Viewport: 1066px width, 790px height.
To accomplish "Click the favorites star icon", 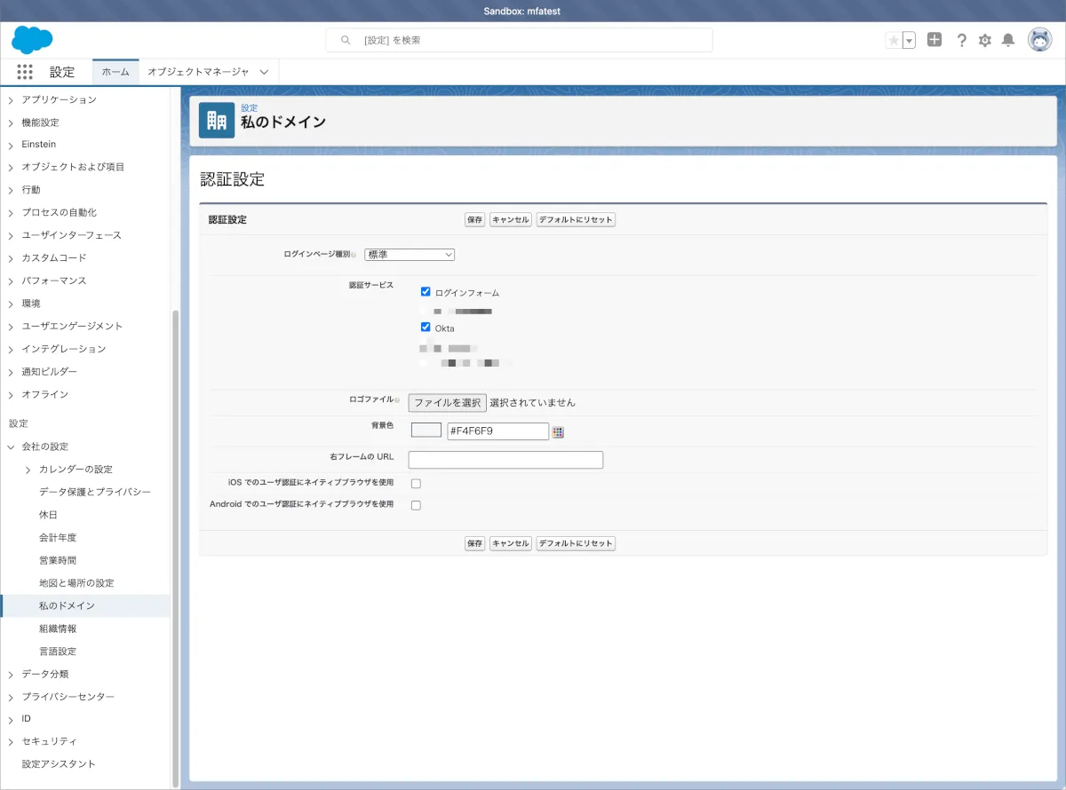I will (894, 40).
